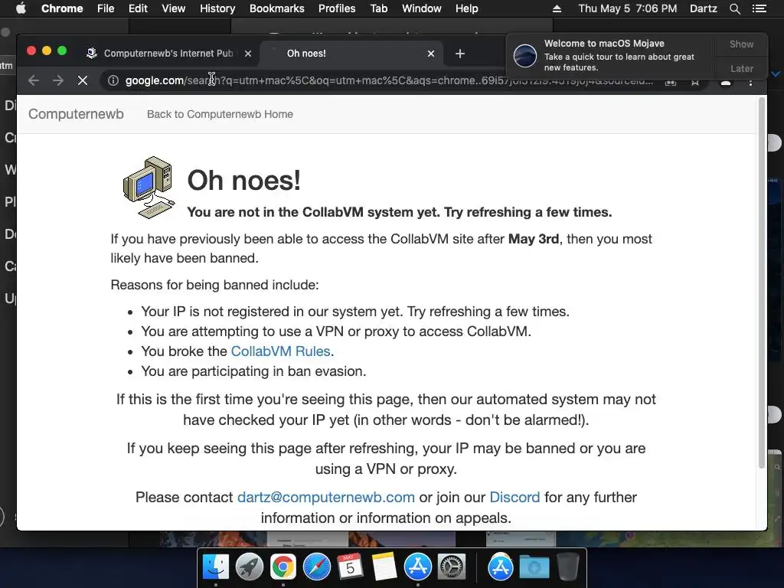
Task: Open the Help menu
Action: click(466, 8)
